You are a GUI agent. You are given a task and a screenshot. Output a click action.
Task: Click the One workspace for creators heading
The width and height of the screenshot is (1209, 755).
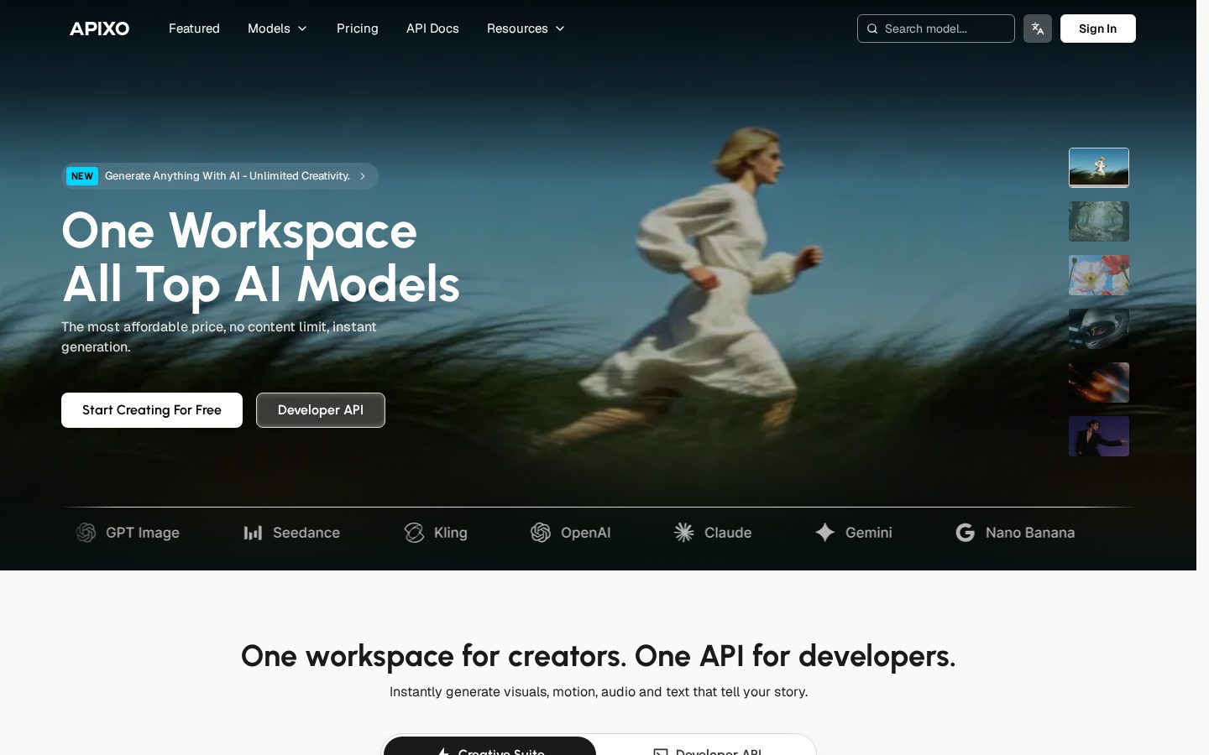point(598,656)
